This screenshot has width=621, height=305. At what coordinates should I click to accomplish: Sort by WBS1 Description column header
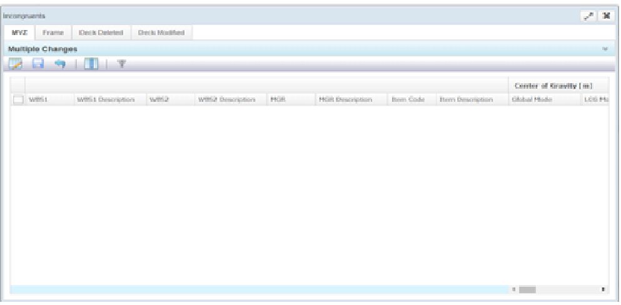click(111, 100)
